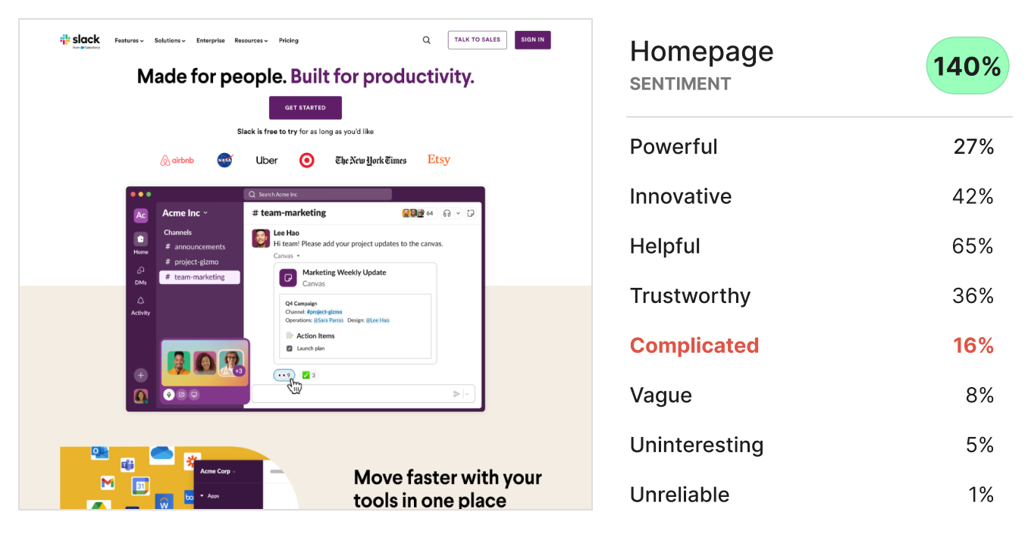The image size is (1028, 534).
Task: Click the plus icon in the purple sidebar
Action: [140, 375]
